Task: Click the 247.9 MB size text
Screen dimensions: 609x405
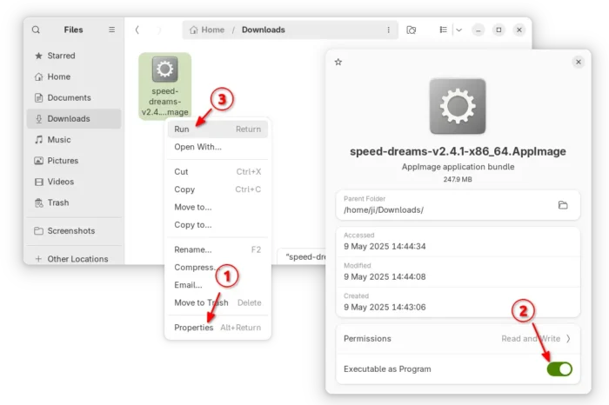Action: 458,179
